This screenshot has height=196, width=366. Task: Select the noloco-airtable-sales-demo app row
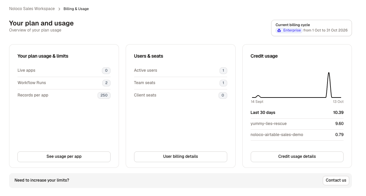(x=297, y=135)
